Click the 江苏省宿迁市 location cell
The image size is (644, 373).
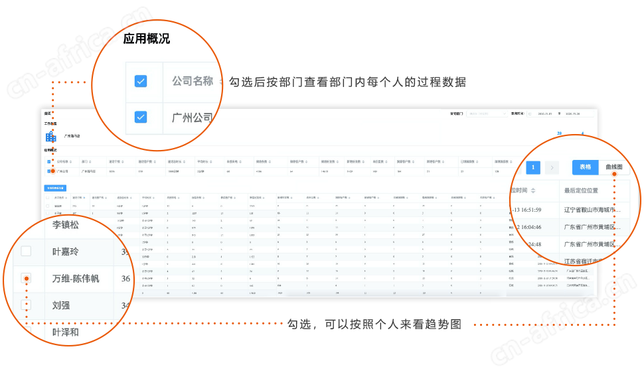tap(582, 261)
